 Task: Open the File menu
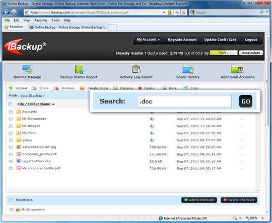[7, 20]
